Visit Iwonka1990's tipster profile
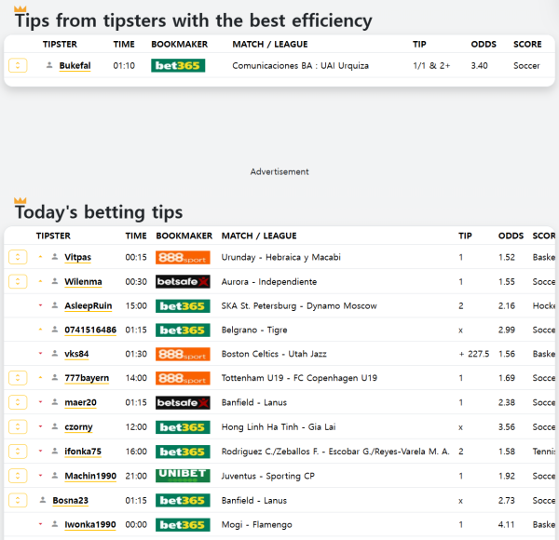The height and width of the screenshot is (540, 559). 89,524
